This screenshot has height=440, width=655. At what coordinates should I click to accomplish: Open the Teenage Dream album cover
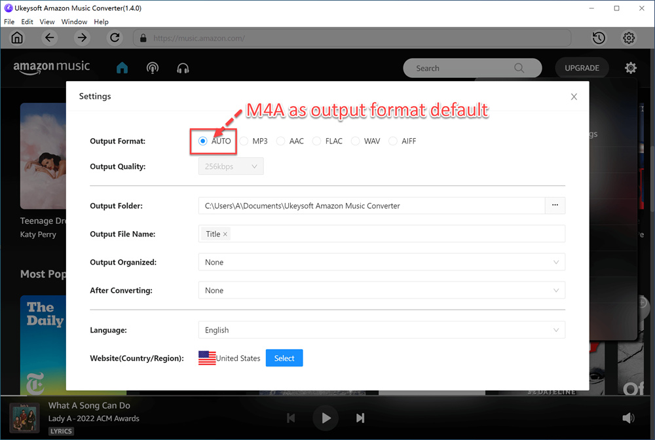click(43, 156)
